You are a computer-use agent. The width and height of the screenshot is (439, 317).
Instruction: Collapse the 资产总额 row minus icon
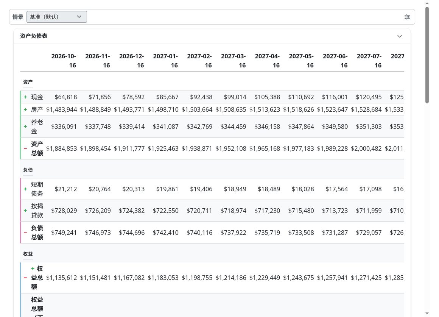(x=25, y=148)
